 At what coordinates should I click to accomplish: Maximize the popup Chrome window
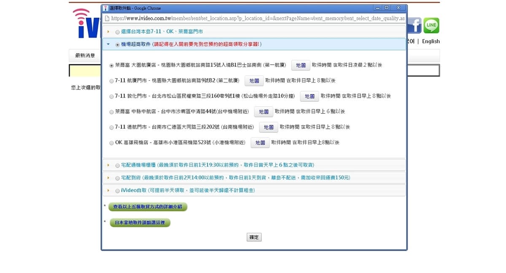click(x=387, y=8)
